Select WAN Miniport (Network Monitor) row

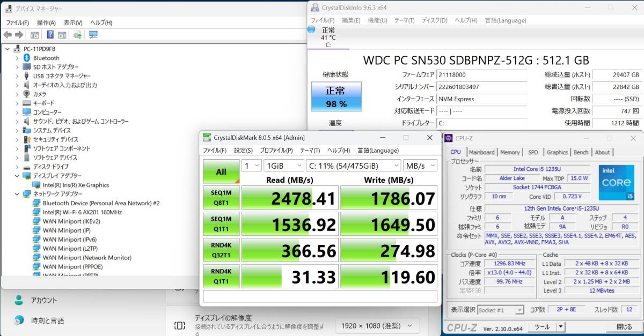[87, 258]
